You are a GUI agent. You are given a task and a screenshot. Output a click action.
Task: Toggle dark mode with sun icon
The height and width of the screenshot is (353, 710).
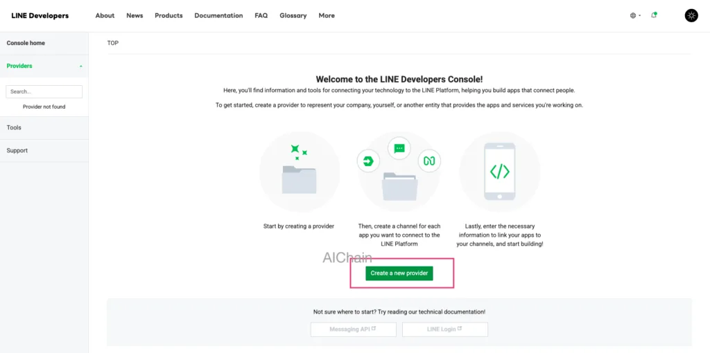691,15
